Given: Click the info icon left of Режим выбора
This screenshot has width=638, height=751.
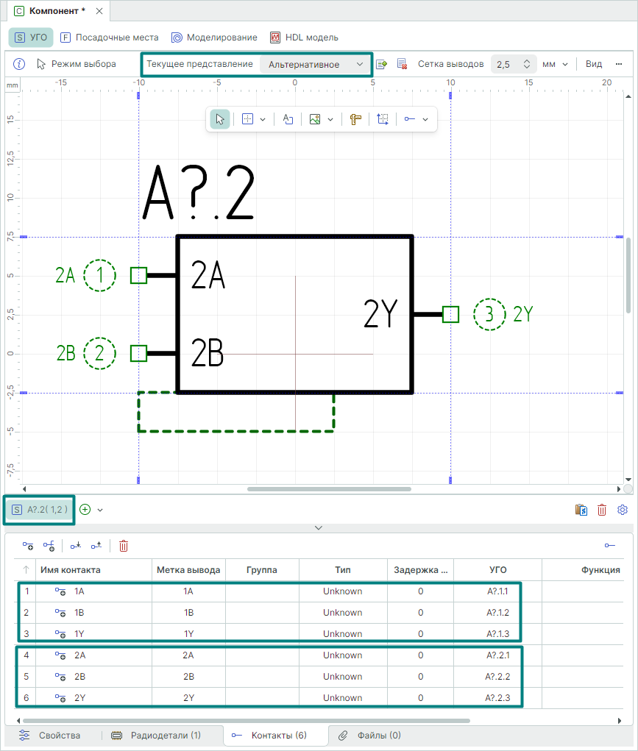Looking at the screenshot, I should pyautogui.click(x=20, y=64).
